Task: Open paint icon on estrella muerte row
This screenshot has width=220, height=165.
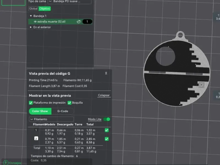Action: pos(79,22)
